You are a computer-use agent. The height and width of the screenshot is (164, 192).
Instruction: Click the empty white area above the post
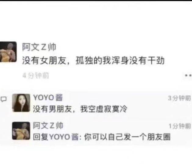96,21
